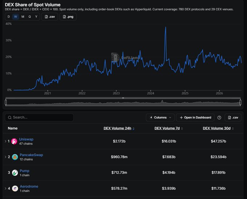Click Aerodrome 24h volume $578.27m
This screenshot has width=247, height=199.
pos(119,188)
